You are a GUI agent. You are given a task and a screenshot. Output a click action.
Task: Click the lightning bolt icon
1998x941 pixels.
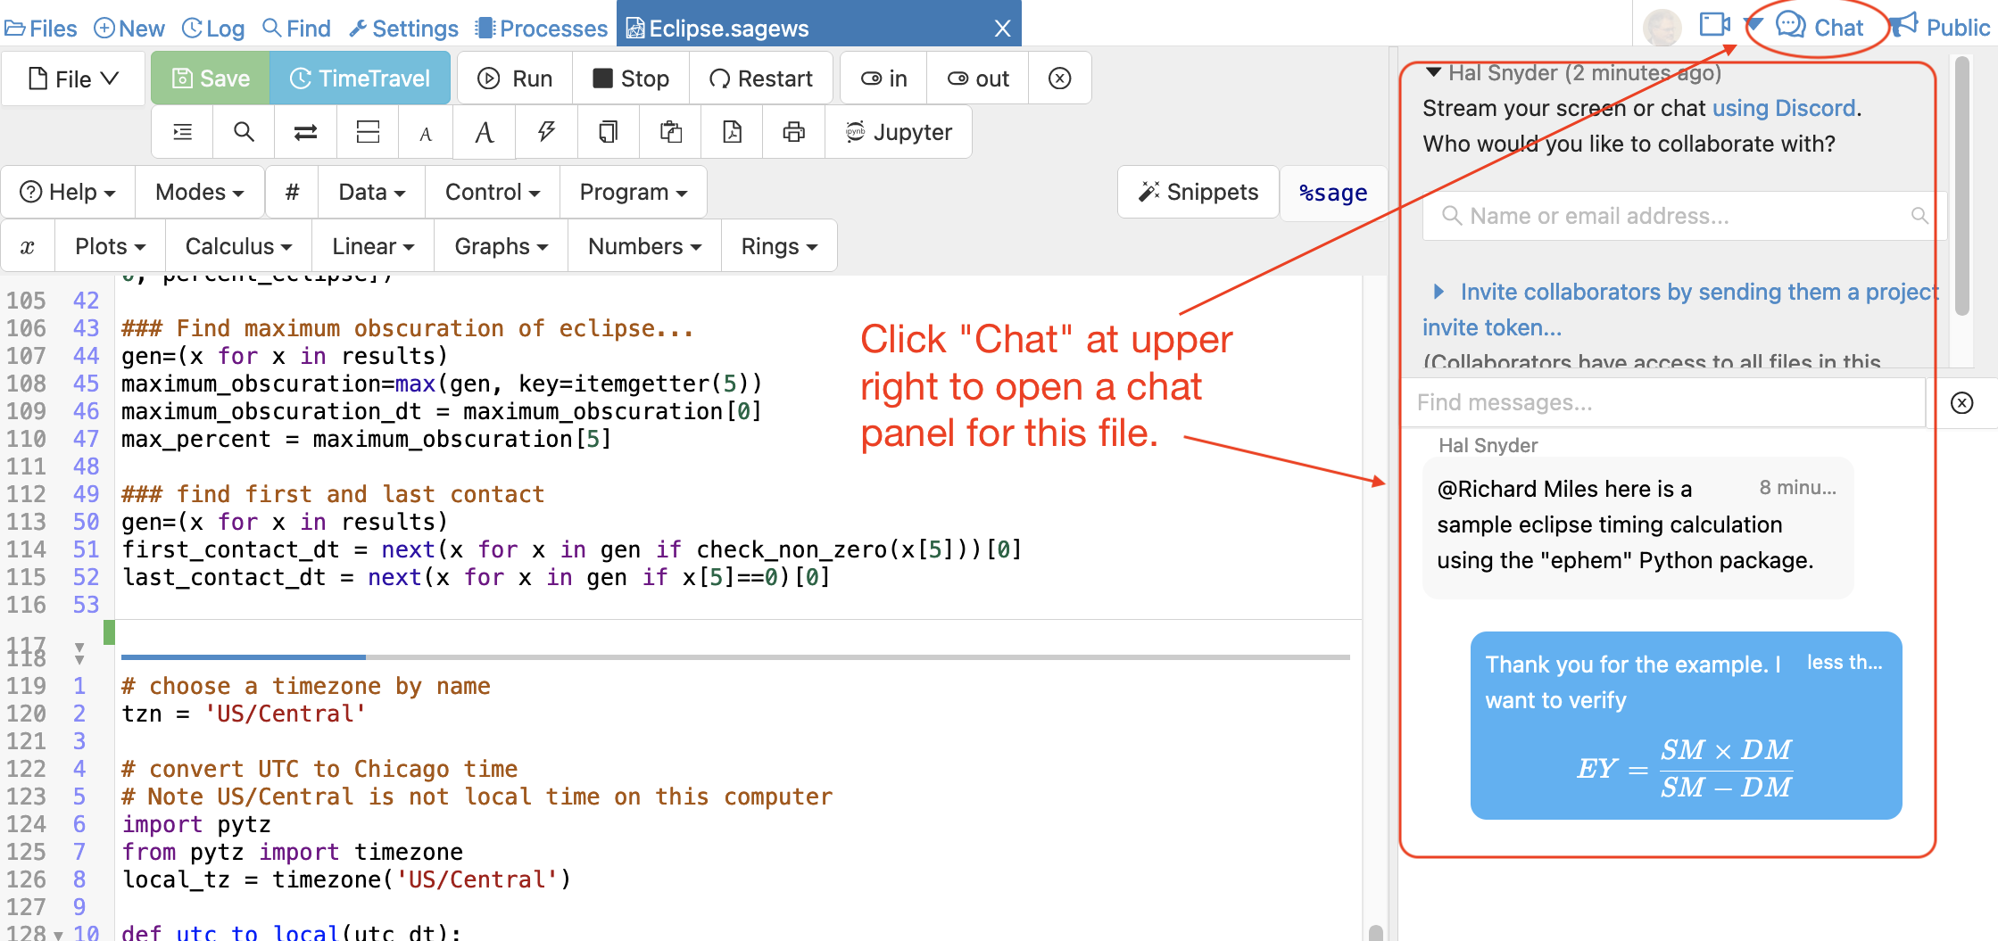(546, 132)
